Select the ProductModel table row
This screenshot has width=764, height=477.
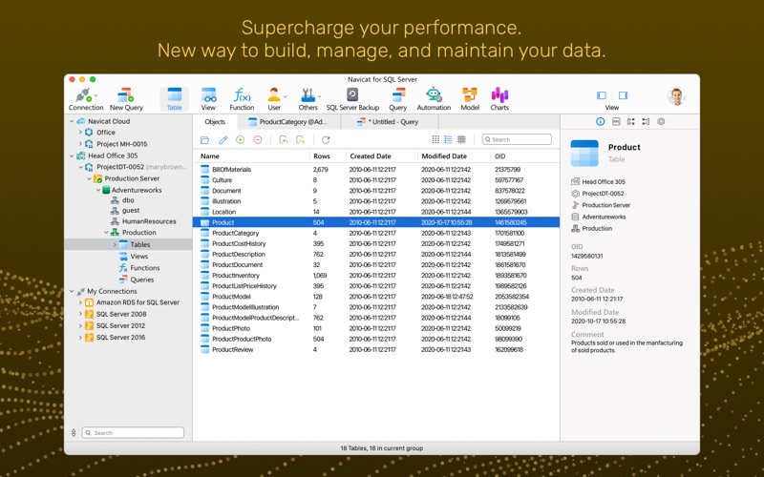pos(375,297)
